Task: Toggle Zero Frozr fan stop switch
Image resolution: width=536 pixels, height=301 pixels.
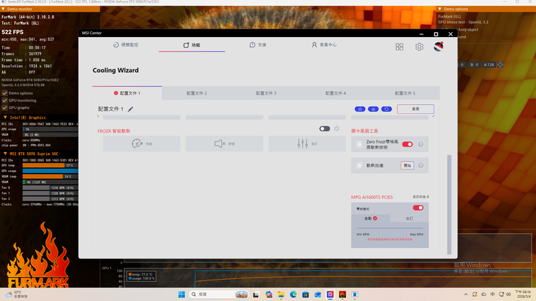Action: (407, 144)
